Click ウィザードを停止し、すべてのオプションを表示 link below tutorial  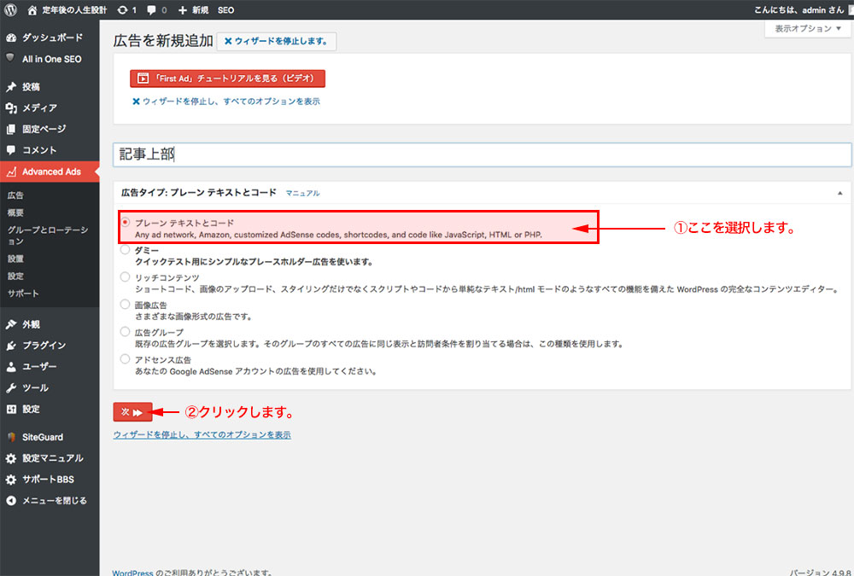(x=226, y=102)
